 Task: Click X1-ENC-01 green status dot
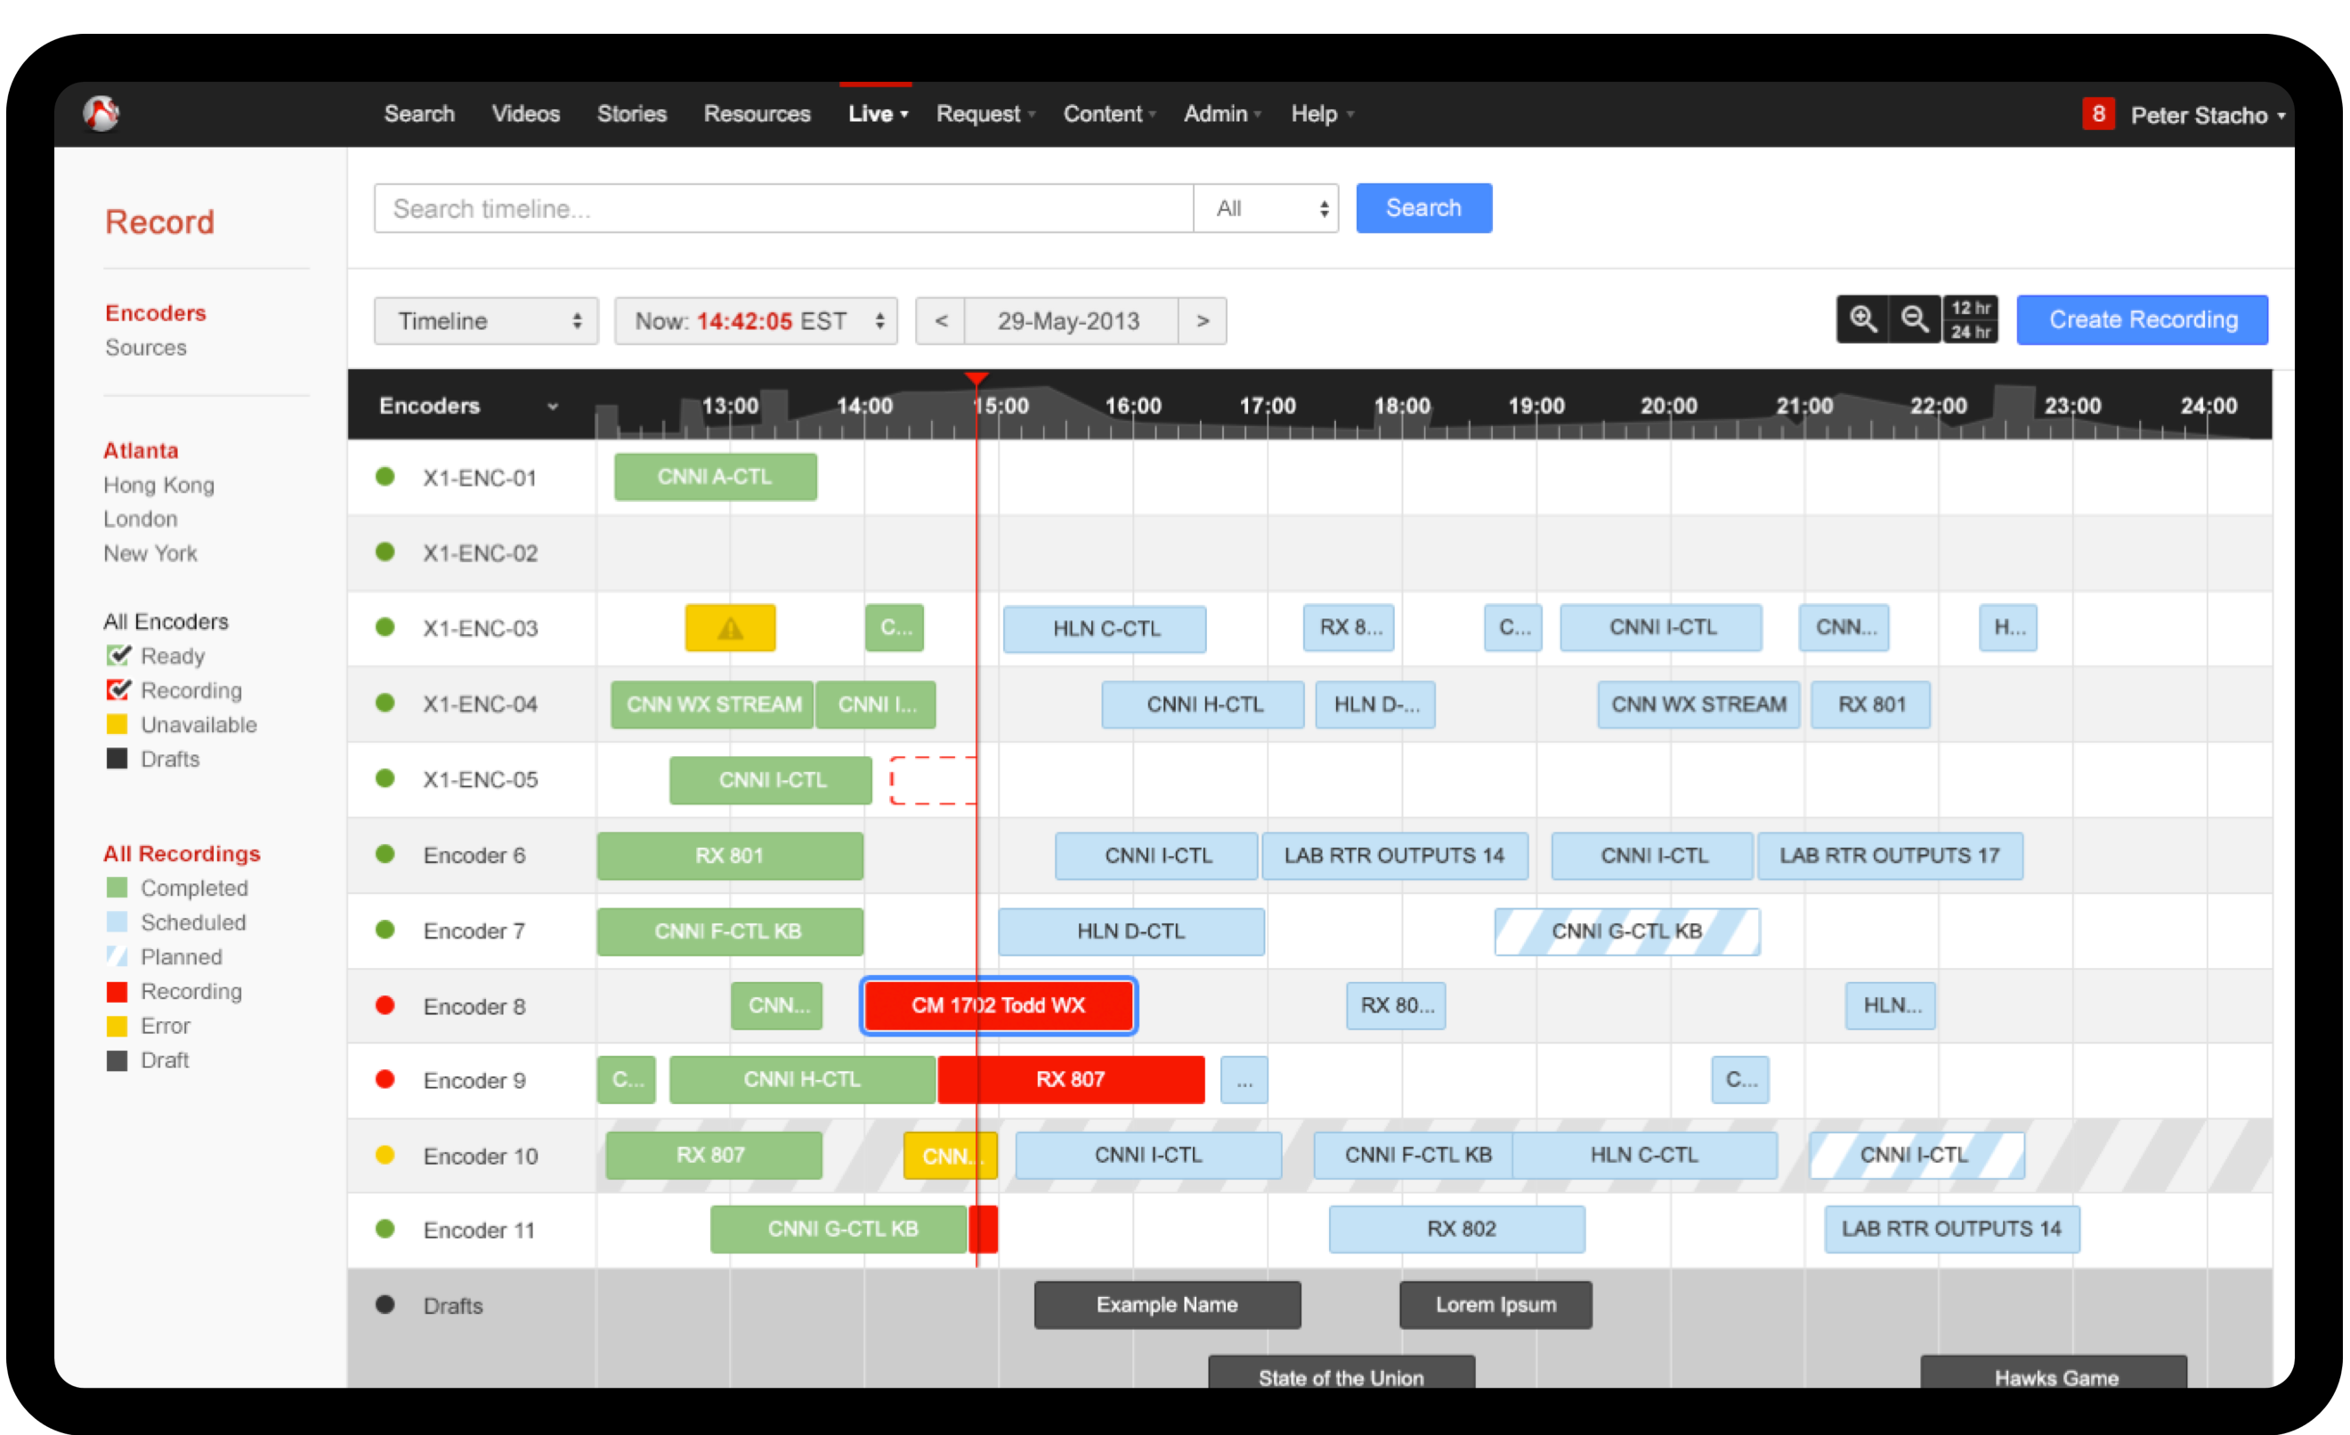(x=385, y=477)
